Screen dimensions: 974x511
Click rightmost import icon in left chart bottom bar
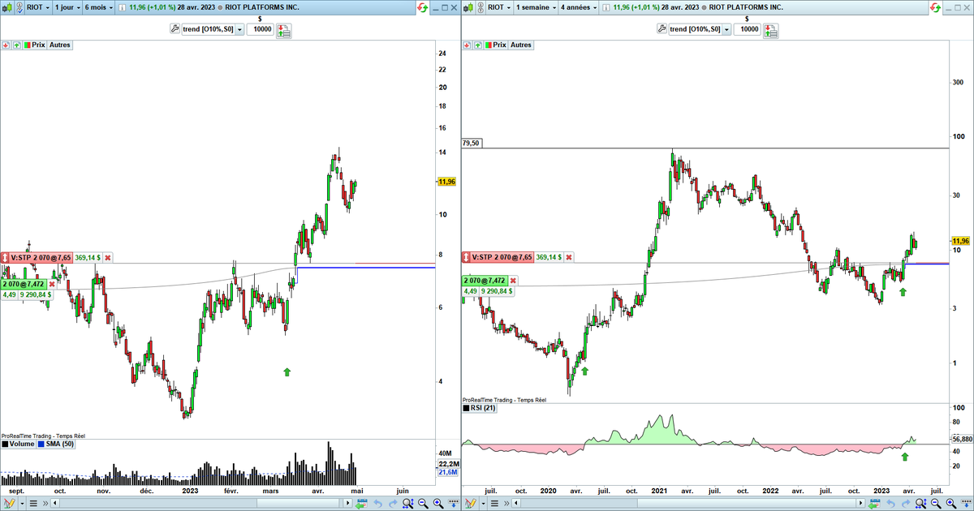pos(454,503)
